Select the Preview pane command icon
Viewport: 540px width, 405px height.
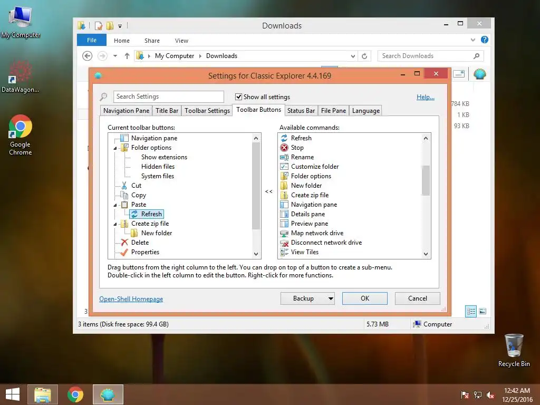coord(284,224)
